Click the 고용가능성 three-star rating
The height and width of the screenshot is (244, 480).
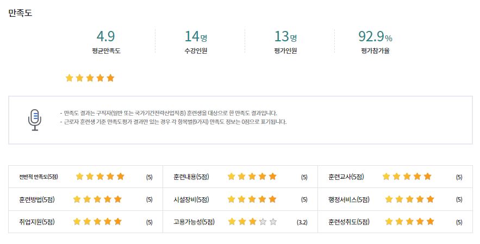point(252,222)
